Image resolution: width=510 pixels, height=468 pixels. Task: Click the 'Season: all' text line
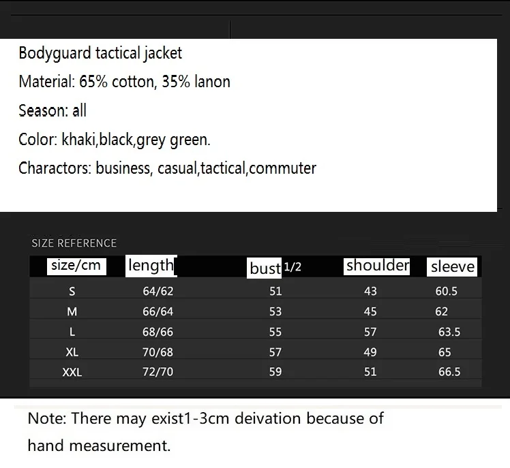pos(52,110)
